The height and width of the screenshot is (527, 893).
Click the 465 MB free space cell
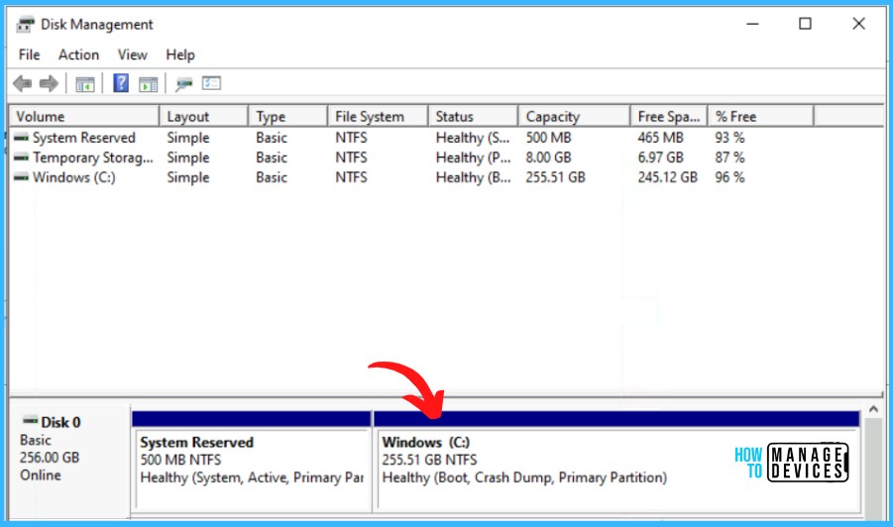coord(660,138)
